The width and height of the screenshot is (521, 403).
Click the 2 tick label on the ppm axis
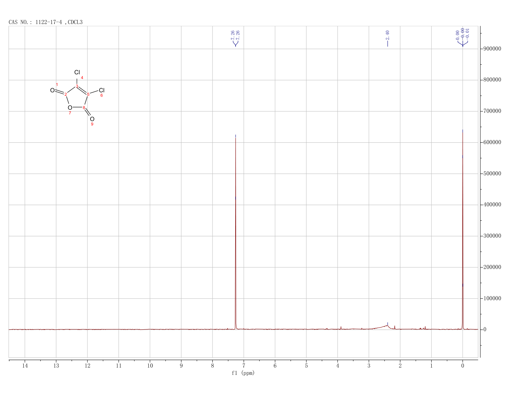pyautogui.click(x=400, y=366)
